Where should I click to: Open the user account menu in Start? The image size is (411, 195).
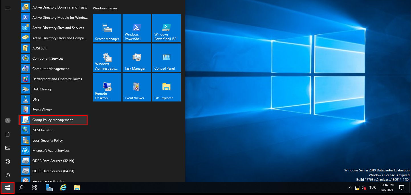pyautogui.click(x=8, y=121)
